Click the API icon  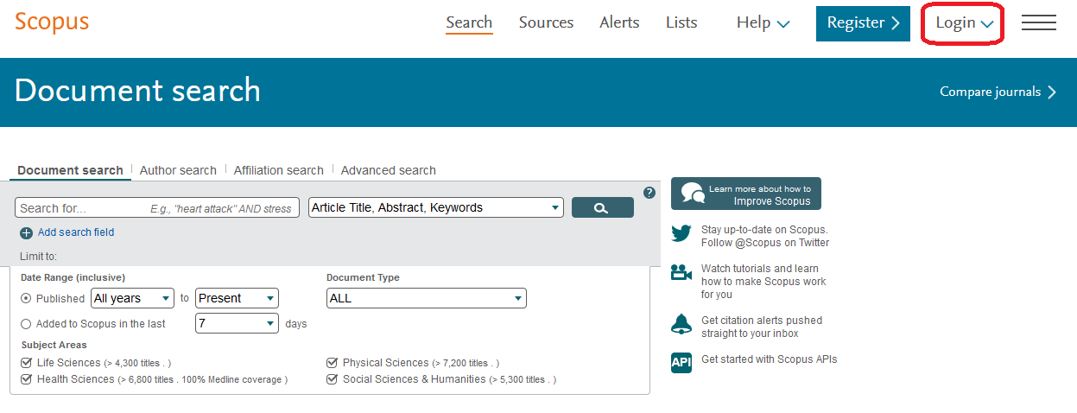point(681,363)
